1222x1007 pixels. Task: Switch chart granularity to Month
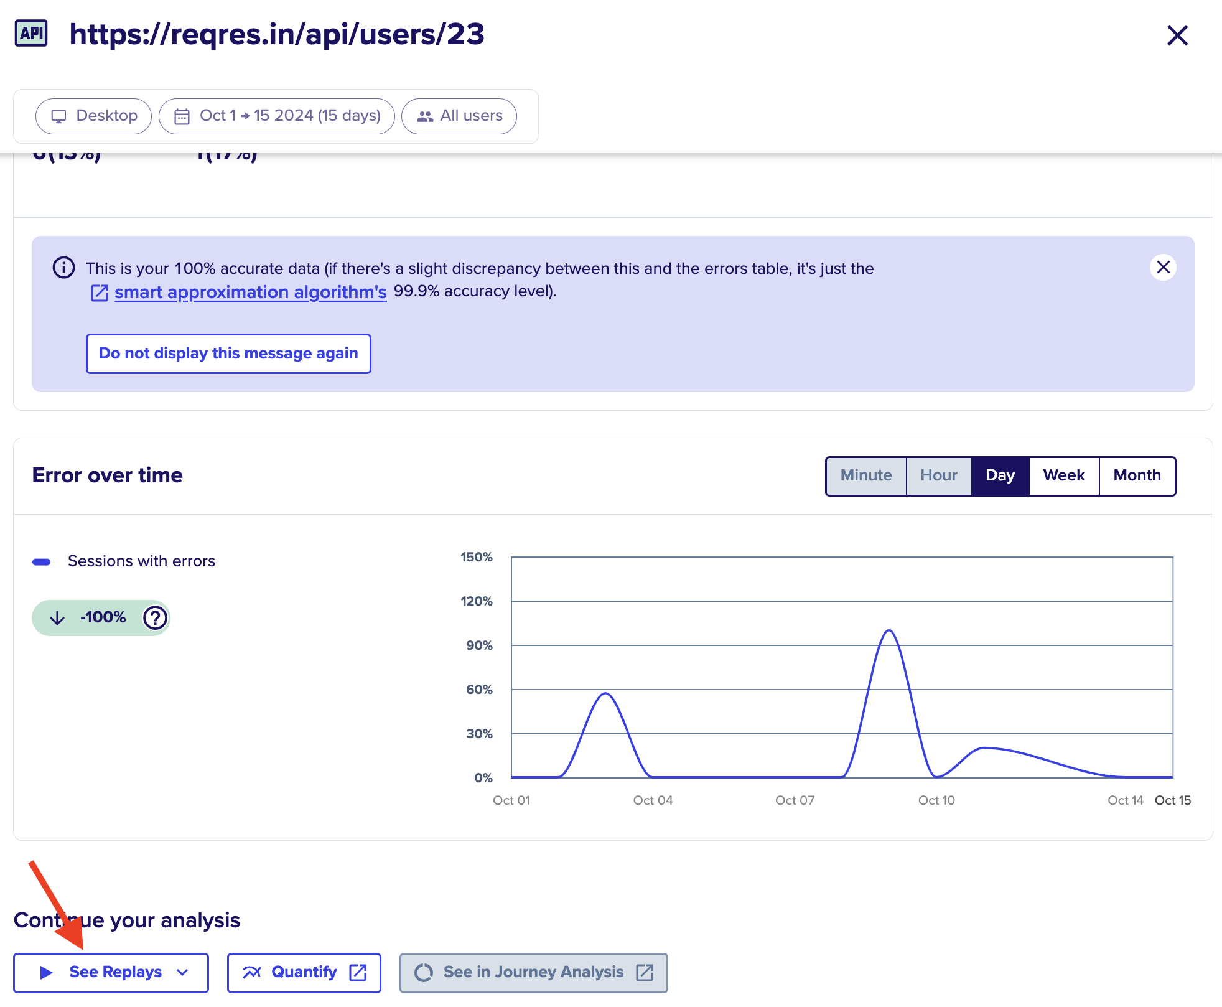pyautogui.click(x=1137, y=475)
